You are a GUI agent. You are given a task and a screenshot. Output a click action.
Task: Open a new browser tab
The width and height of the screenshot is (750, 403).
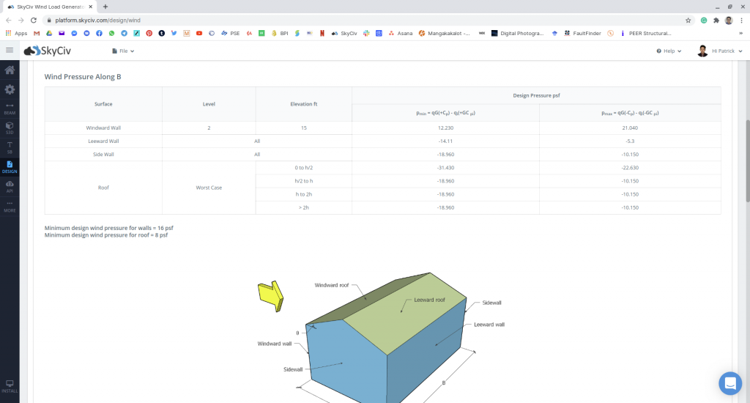(105, 7)
